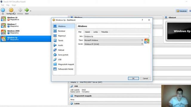191x107 pixels.
Task: Click the Új (New) machine toolbar icon
Action: click(x=3, y=10)
